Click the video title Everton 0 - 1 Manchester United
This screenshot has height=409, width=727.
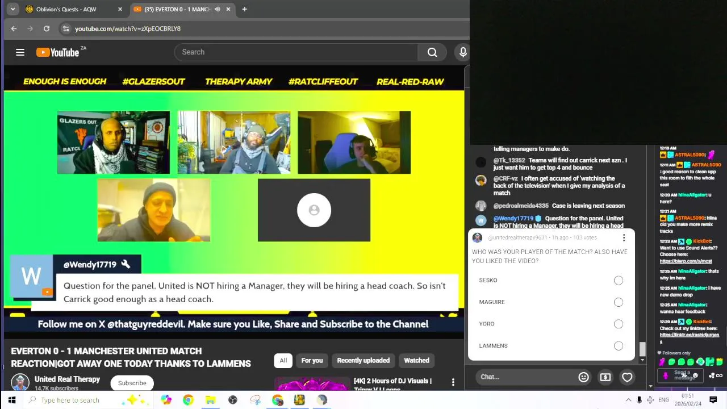click(x=131, y=357)
